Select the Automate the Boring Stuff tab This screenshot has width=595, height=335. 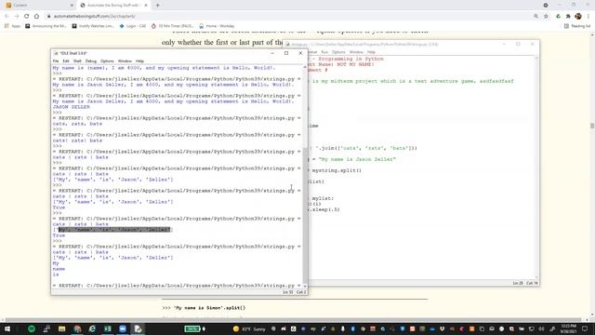point(113,6)
